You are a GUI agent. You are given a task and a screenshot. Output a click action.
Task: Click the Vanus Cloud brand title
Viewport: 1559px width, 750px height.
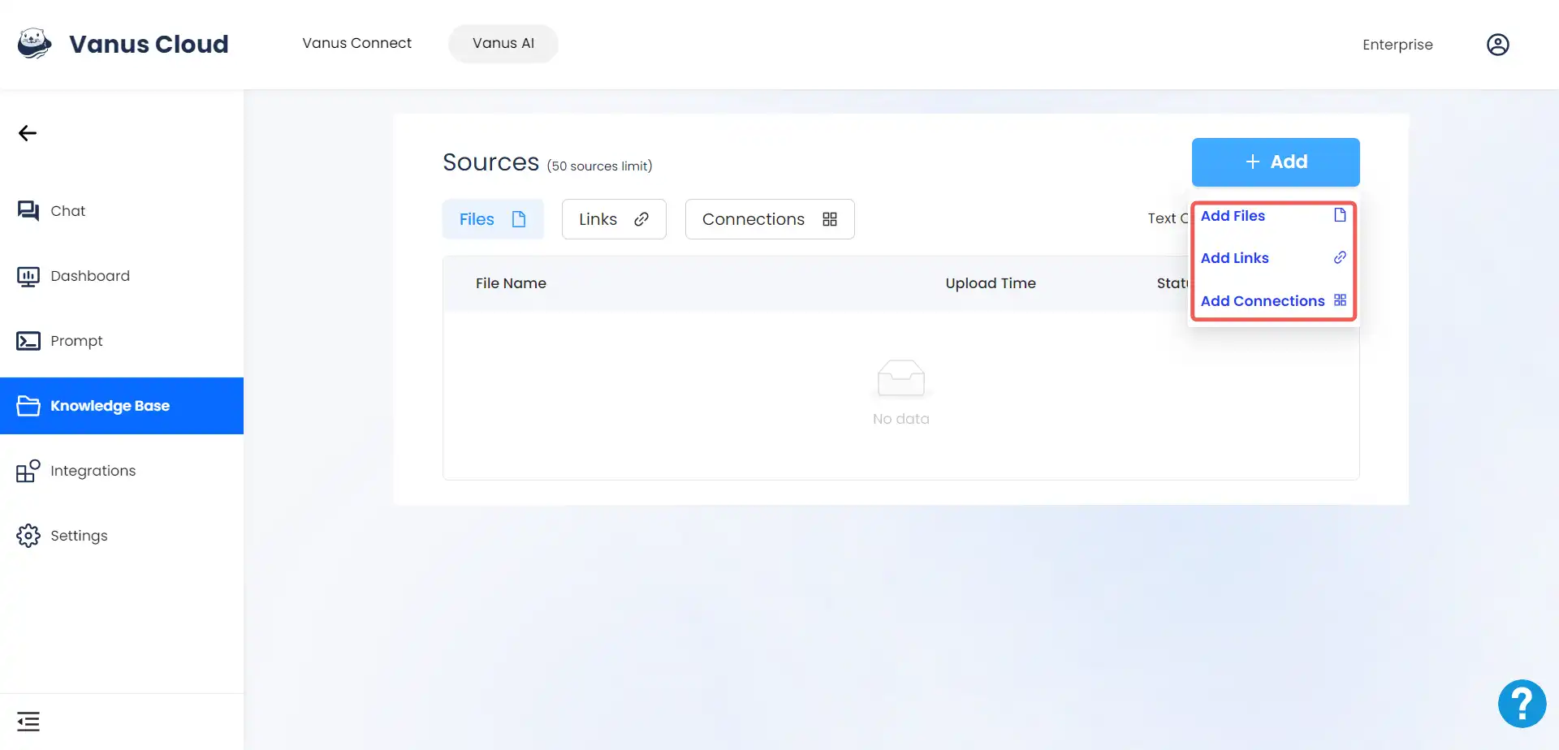coord(149,44)
